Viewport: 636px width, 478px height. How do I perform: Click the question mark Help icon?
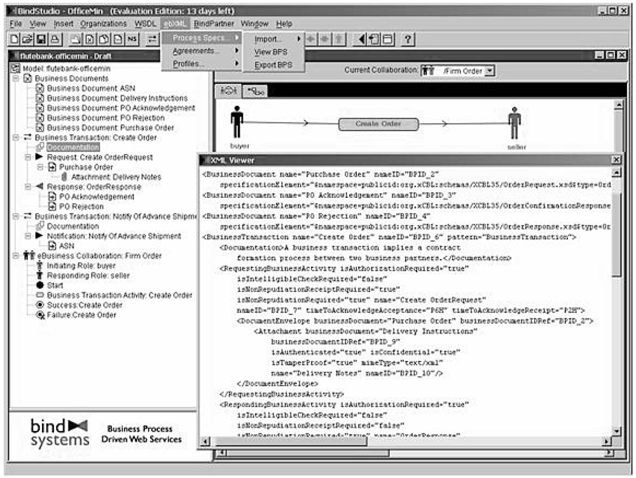406,39
